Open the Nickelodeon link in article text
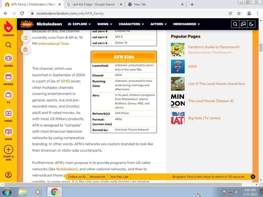The image size is (263, 197). pyautogui.click(x=66, y=169)
